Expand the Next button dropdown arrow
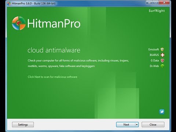The image size is (176, 132). point(137,125)
